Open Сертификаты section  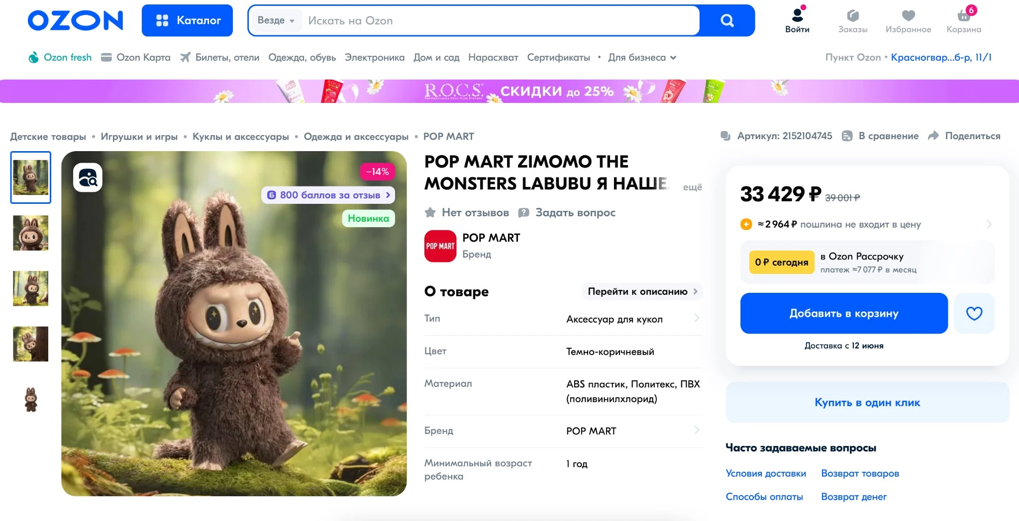click(558, 57)
